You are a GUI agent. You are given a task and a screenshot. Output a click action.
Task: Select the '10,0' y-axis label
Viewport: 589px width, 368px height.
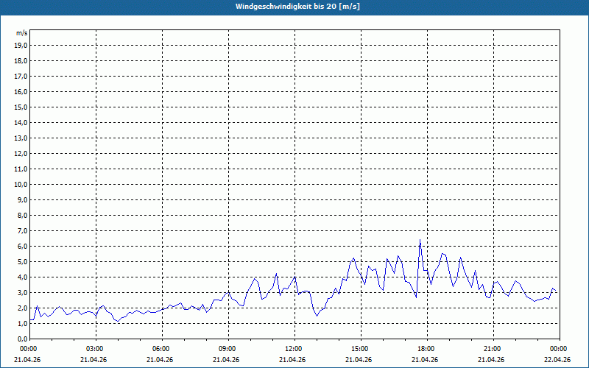(21, 185)
